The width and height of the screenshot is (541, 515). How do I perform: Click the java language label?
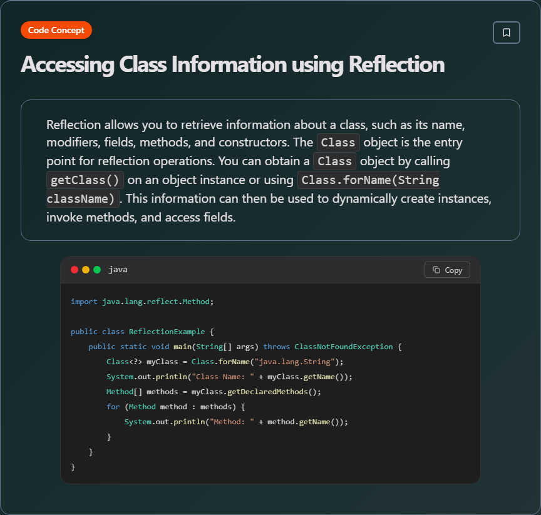tap(118, 270)
